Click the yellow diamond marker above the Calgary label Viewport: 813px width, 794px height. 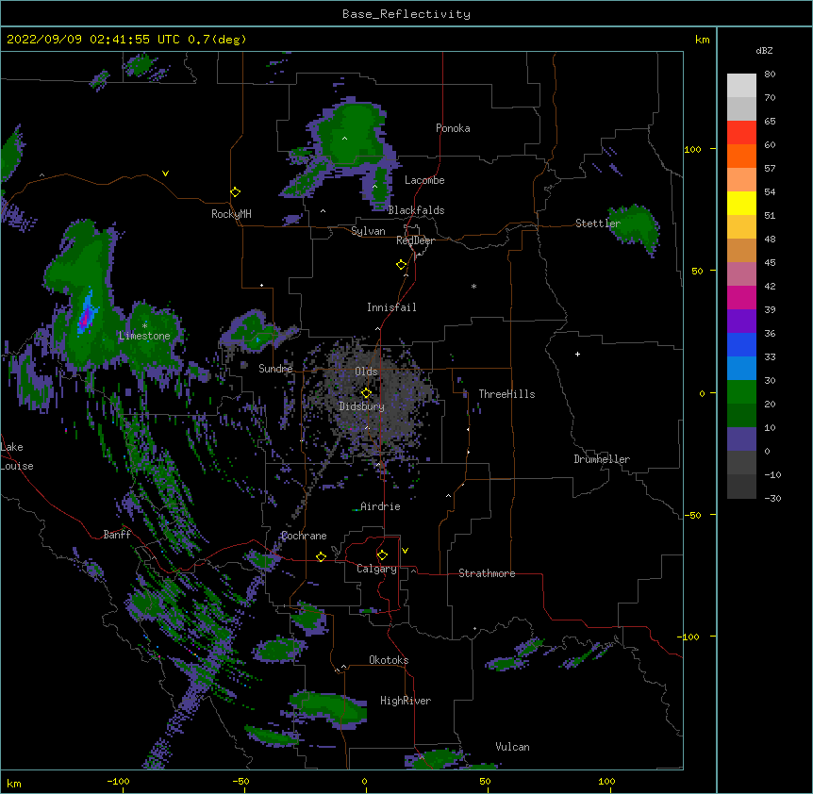click(382, 555)
